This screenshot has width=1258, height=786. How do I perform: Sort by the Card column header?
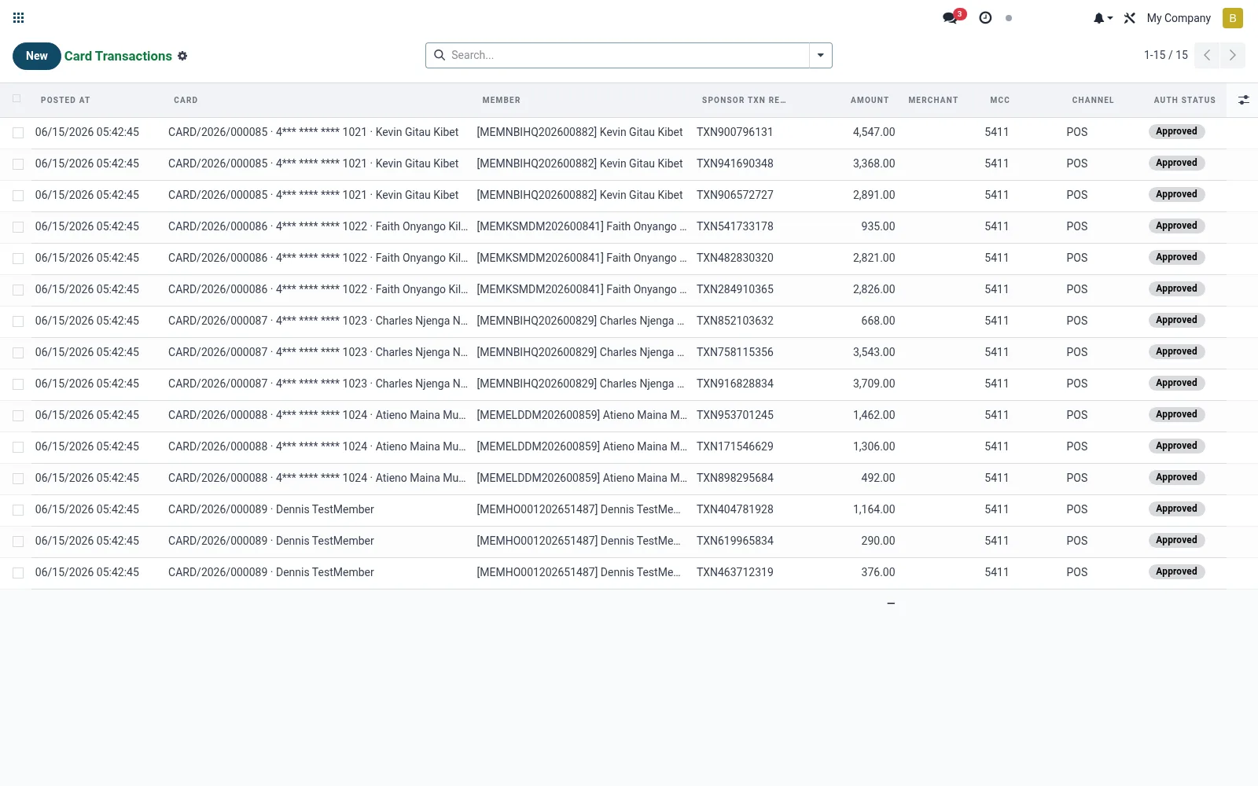[186, 101]
